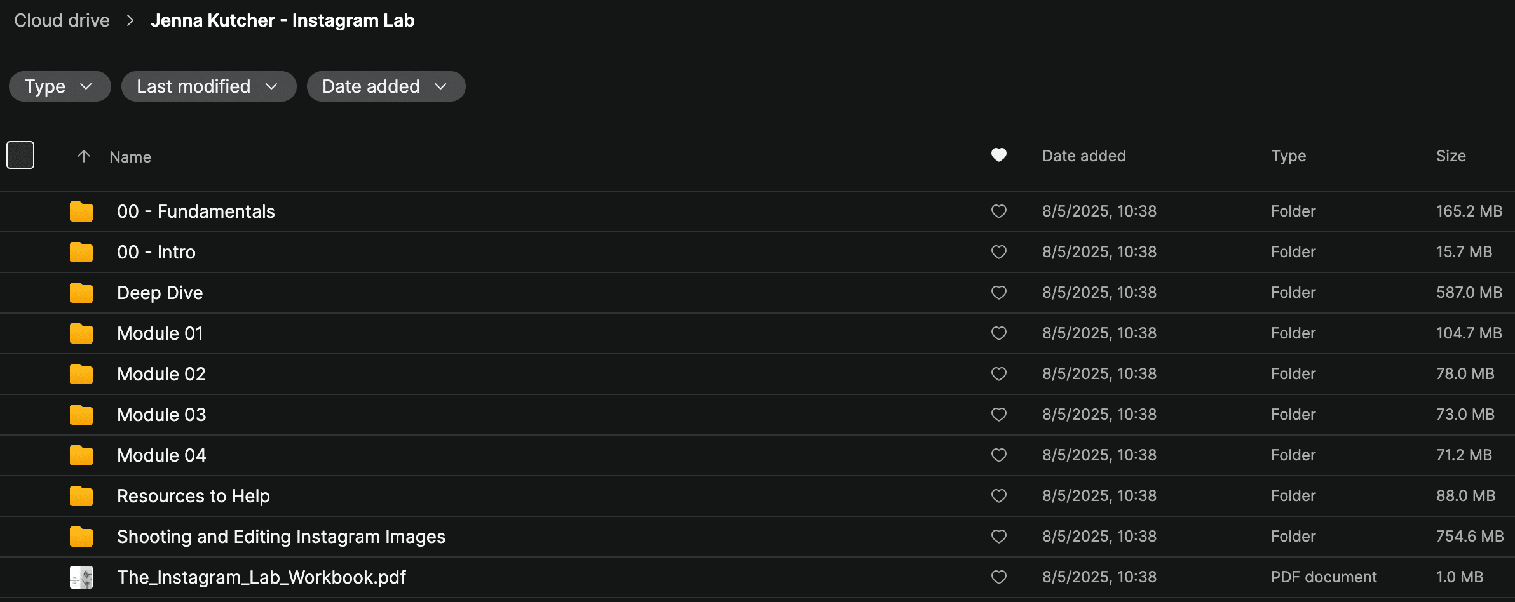Sort by the Date added column header
1515x602 pixels.
(x=1084, y=156)
